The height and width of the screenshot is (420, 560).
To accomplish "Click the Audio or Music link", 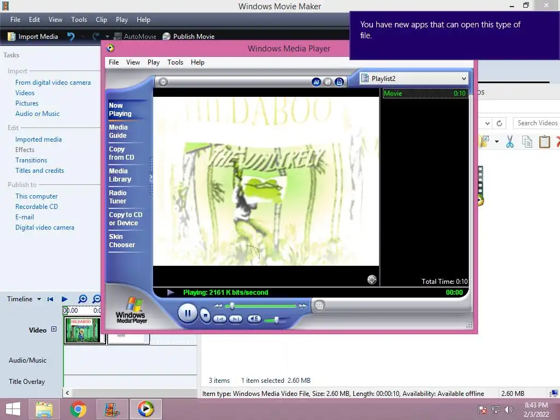I will point(38,114).
